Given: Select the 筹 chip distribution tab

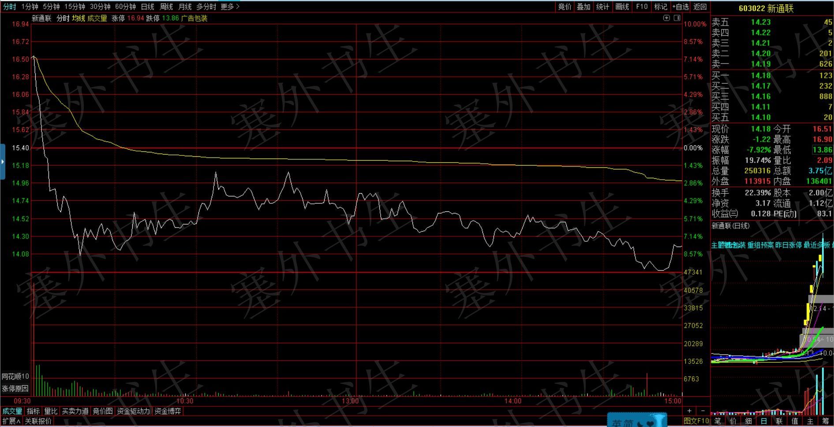Looking at the screenshot, I should [826, 421].
